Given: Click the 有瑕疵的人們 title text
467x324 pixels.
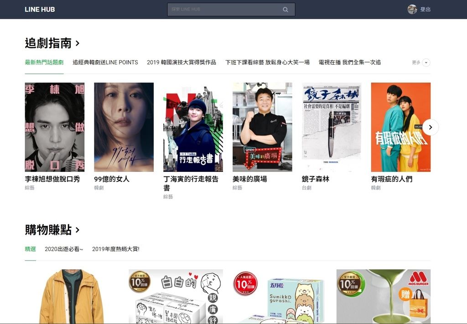Looking at the screenshot, I should pos(392,179).
